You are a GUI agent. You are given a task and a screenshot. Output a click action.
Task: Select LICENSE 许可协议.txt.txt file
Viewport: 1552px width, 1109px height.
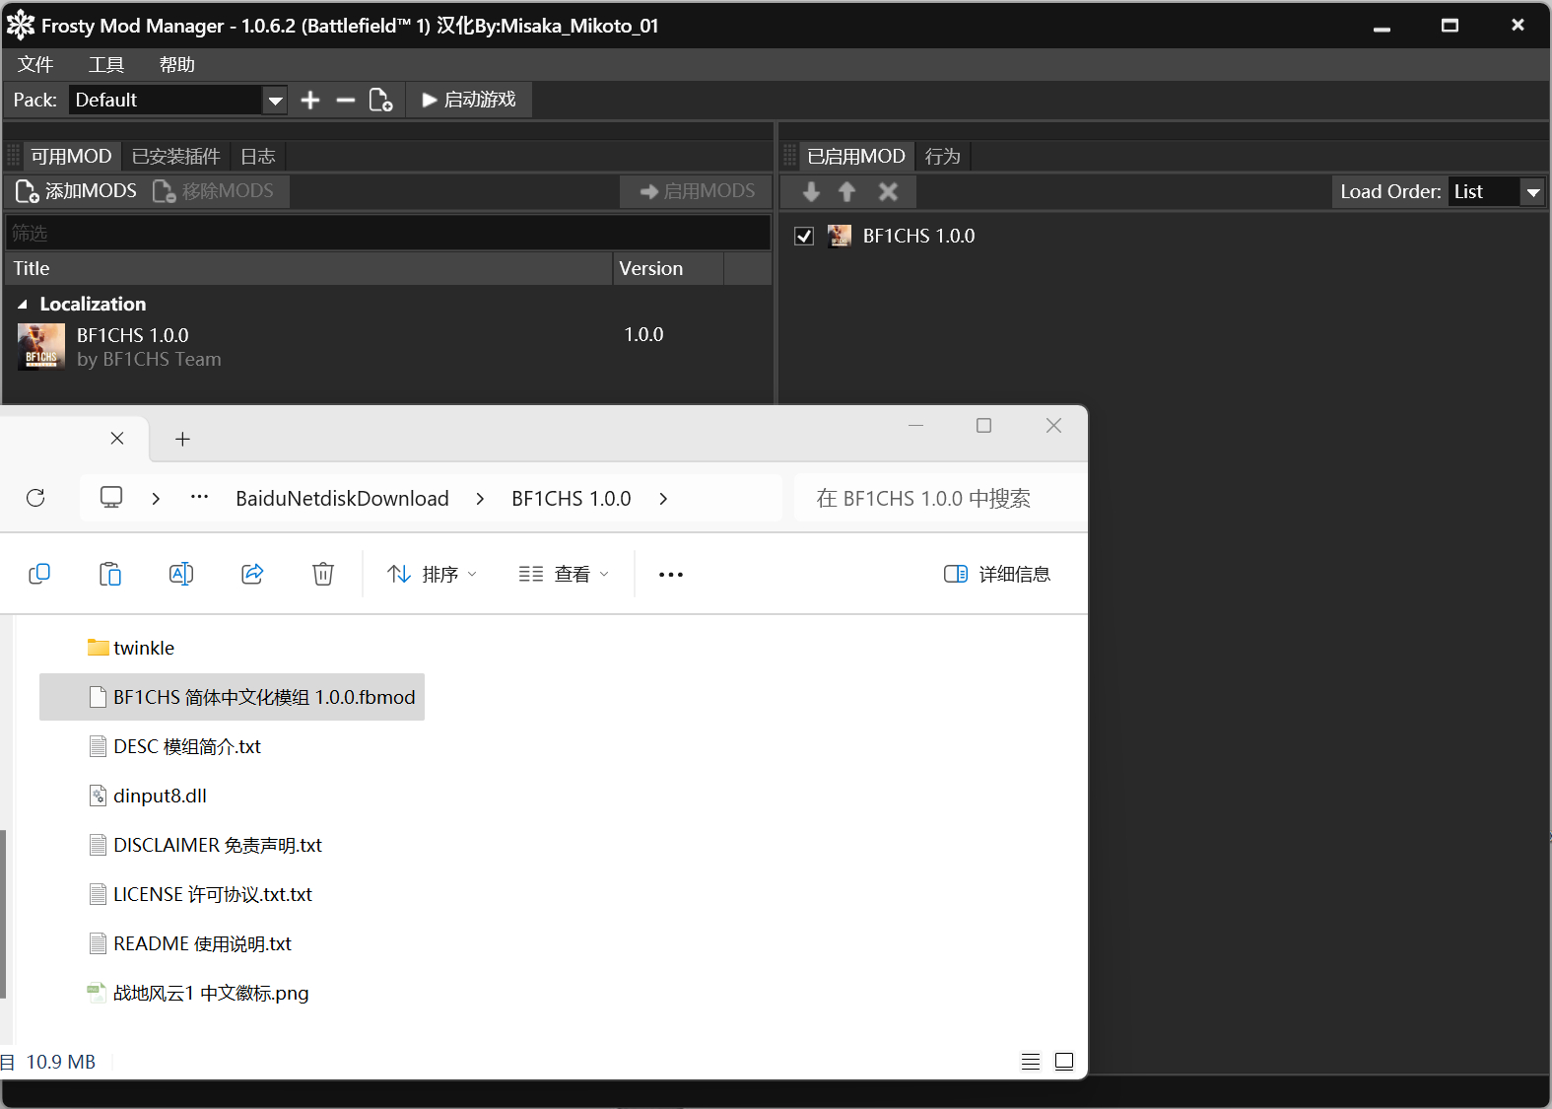[x=200, y=894]
